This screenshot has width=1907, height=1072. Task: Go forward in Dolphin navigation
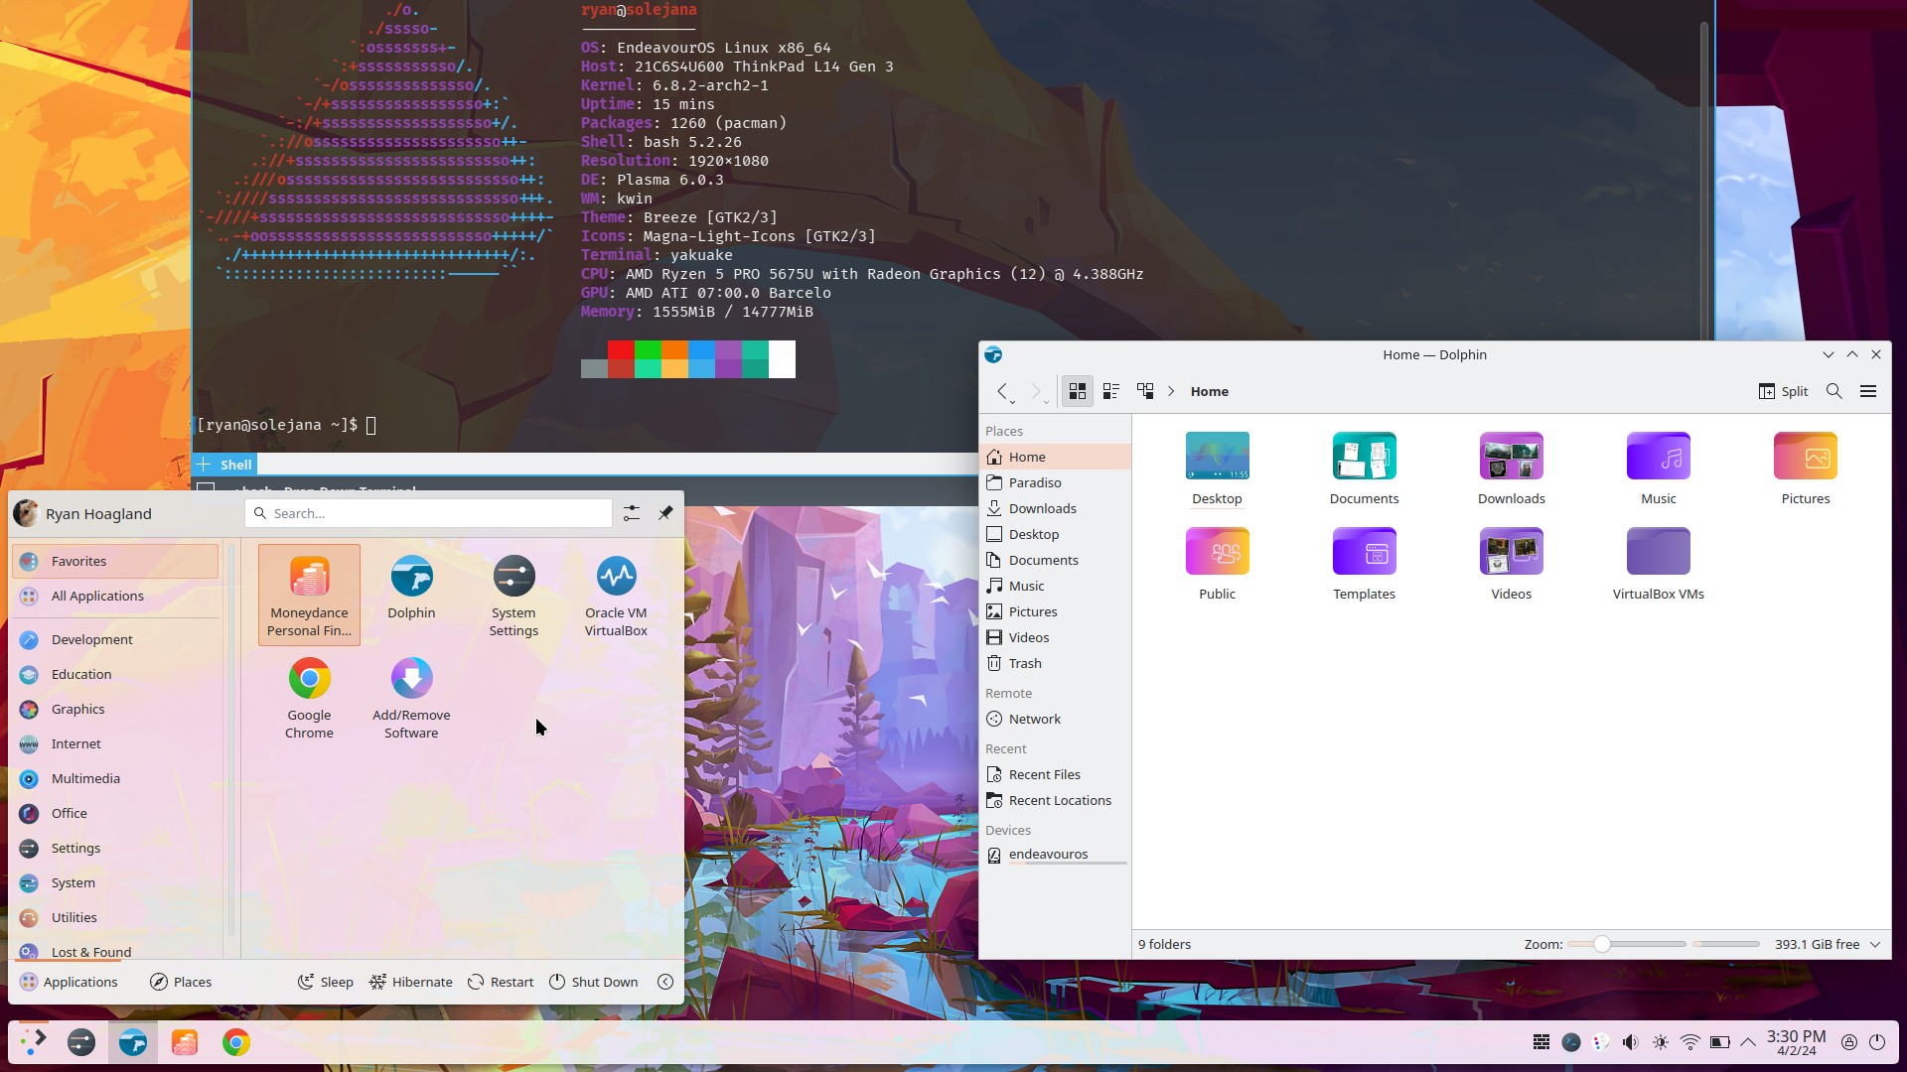click(x=1036, y=391)
